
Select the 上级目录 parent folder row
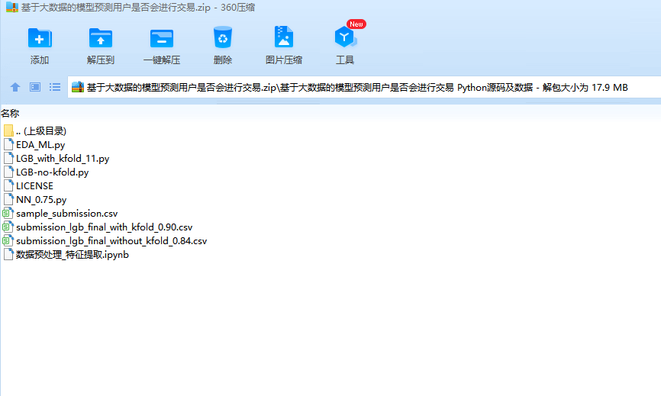pyautogui.click(x=35, y=131)
